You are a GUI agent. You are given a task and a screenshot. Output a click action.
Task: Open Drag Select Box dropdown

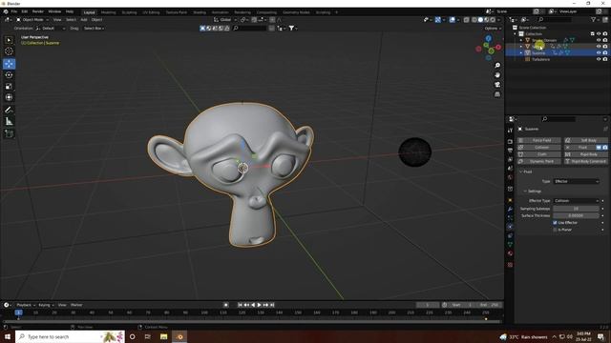point(94,29)
